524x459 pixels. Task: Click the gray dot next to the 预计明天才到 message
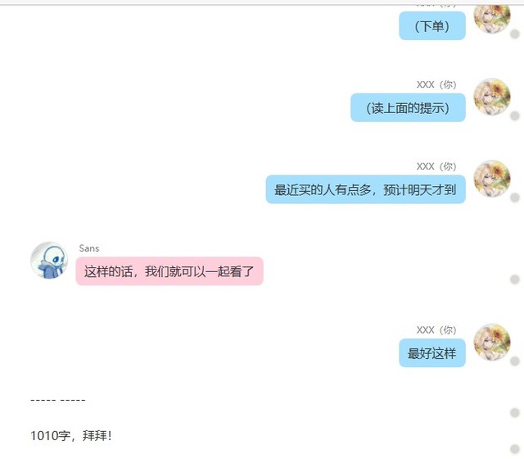tap(515, 198)
